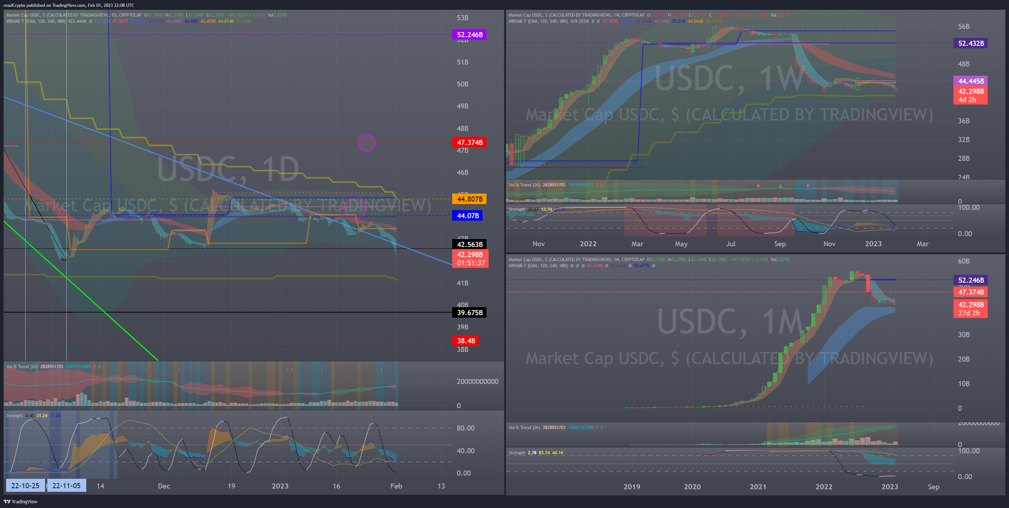Screen dimensions: 1009x508
Task: Click the 1D 'Vol & Trend (26)' indicator legend
Action: [x=22, y=366]
